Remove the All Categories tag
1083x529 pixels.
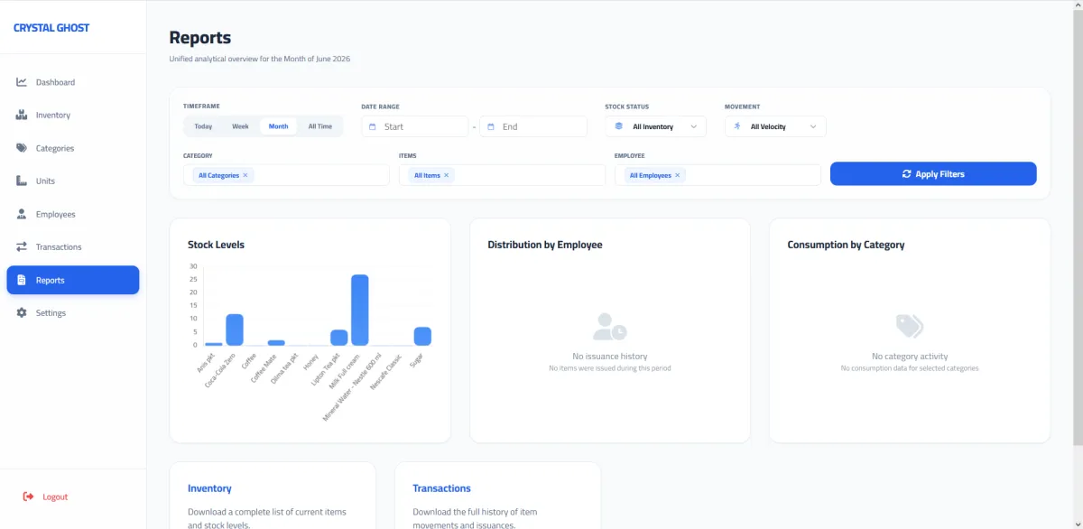(x=245, y=175)
